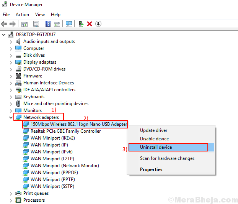Expand the Display adapters arrow
Viewport: 238px width, 204px height.
click(11, 63)
